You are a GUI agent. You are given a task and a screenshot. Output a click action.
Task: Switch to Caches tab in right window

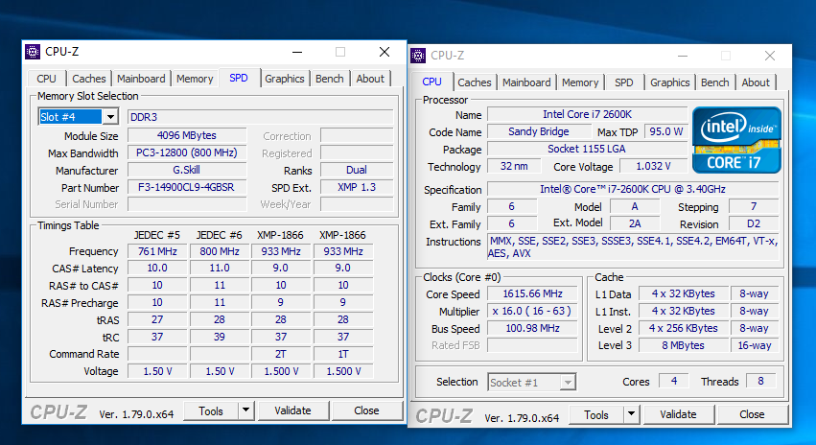tap(474, 82)
